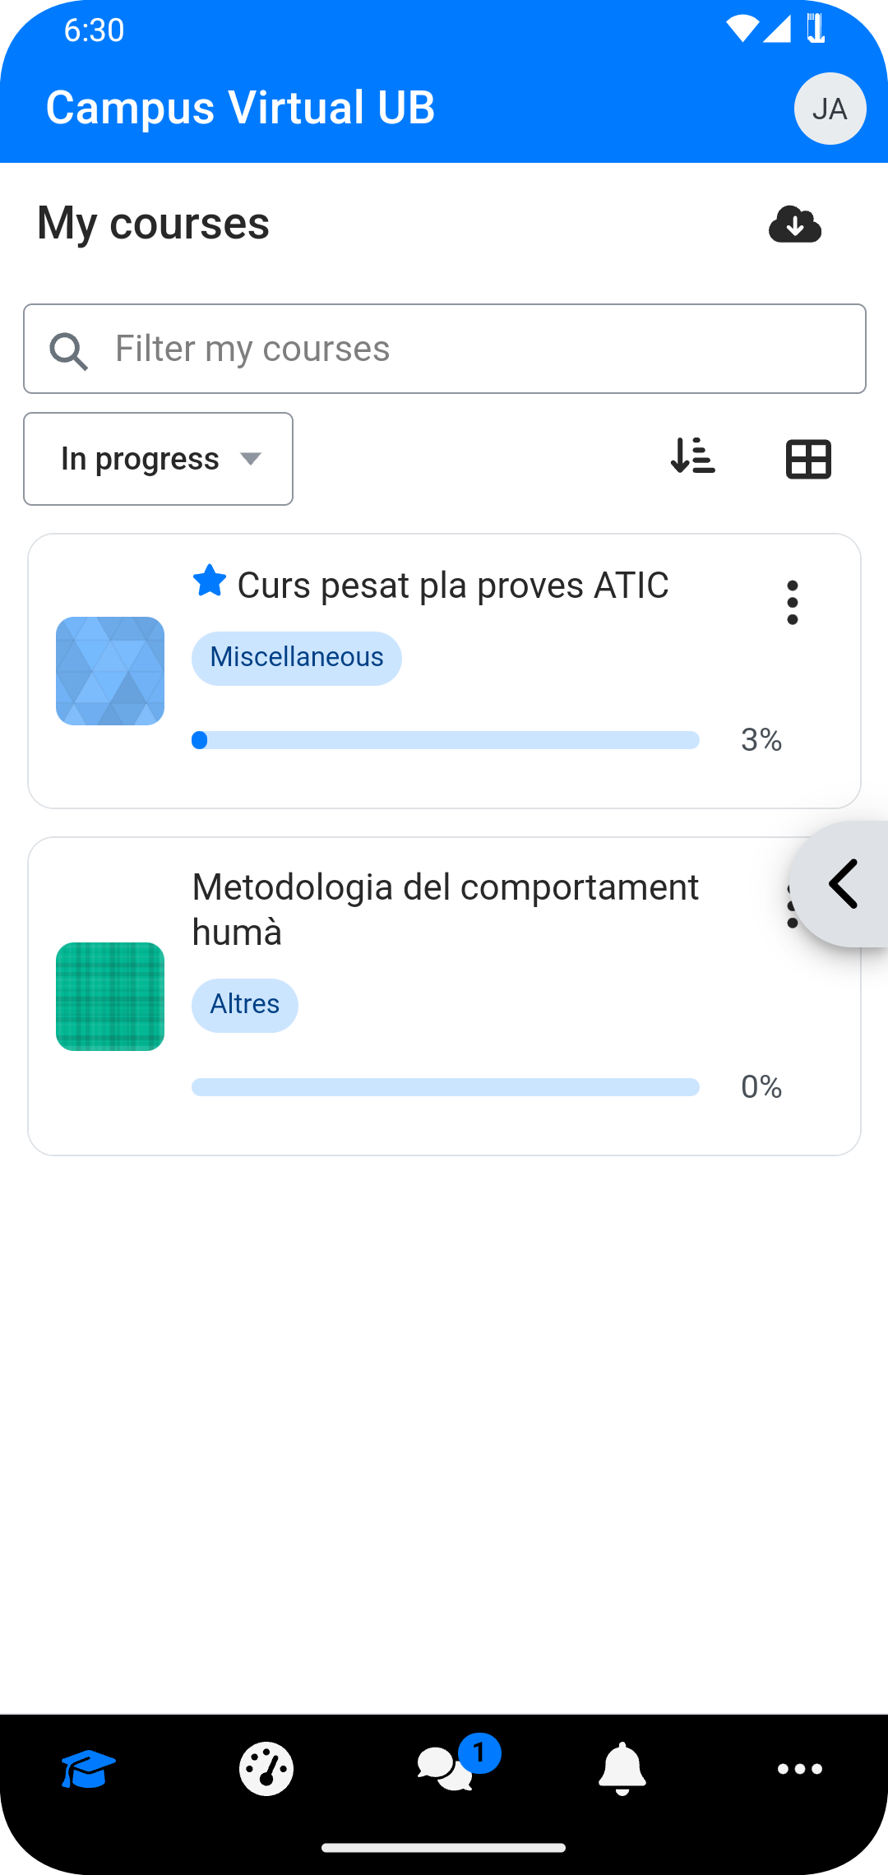Expand the In progress filter dropdown
Viewport: 888px width, 1875px height.
pyautogui.click(x=159, y=459)
